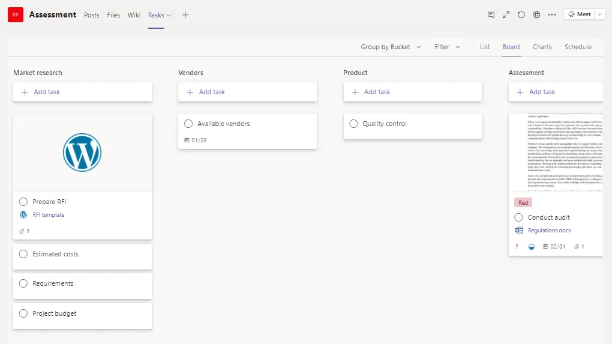Switch to the Charts view

[x=542, y=47]
